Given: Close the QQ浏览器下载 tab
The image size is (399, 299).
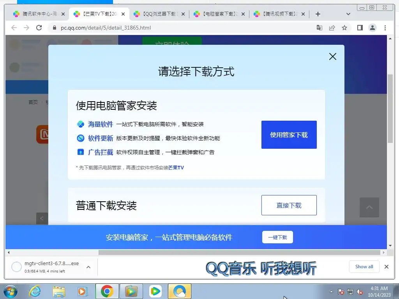Looking at the screenshot, I should (183, 14).
